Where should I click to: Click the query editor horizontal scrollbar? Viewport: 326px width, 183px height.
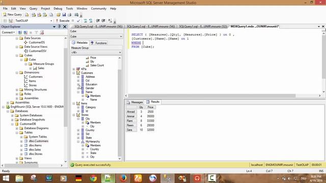212,96
